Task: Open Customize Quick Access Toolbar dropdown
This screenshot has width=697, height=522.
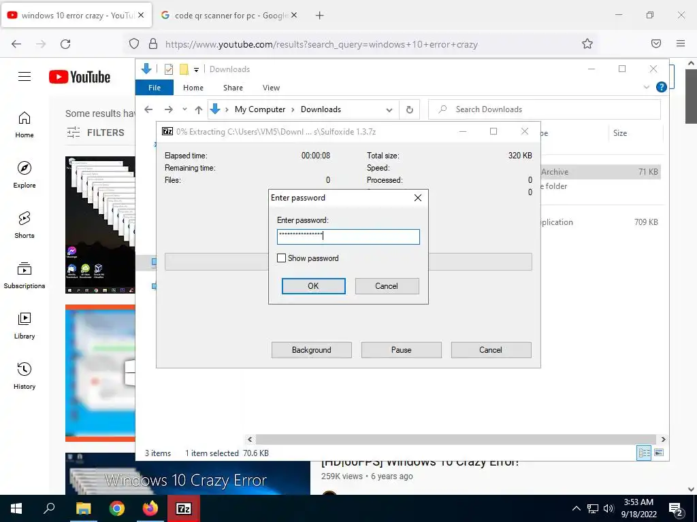Action: [x=196, y=69]
